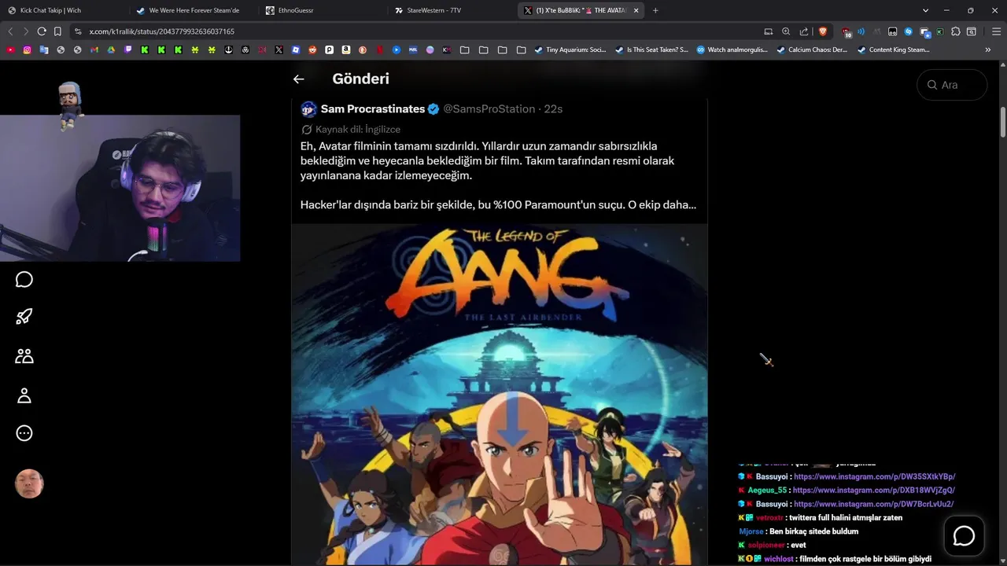1007x566 pixels.
Task: Switch to We Were Here Forever tab
Action: pos(193,10)
